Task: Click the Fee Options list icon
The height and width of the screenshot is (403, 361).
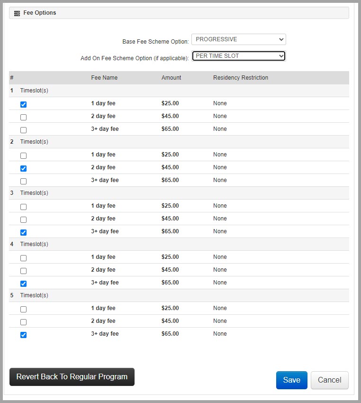Action: [x=17, y=13]
